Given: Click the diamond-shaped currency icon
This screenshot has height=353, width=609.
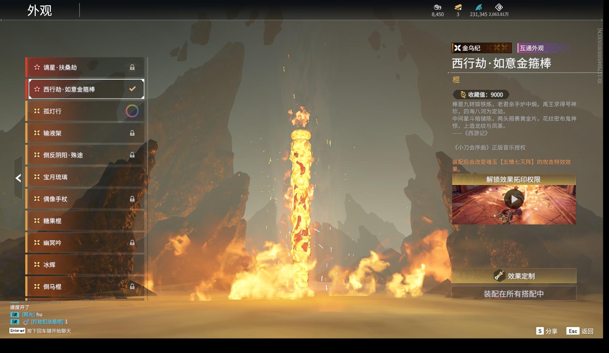Looking at the screenshot, I should [x=499, y=7].
